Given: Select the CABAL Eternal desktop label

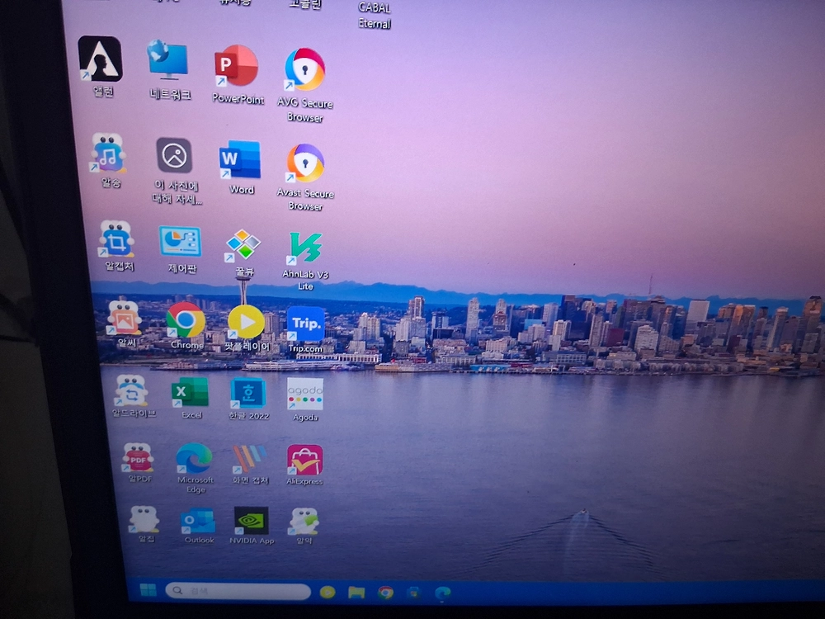Looking at the screenshot, I should click(x=375, y=15).
